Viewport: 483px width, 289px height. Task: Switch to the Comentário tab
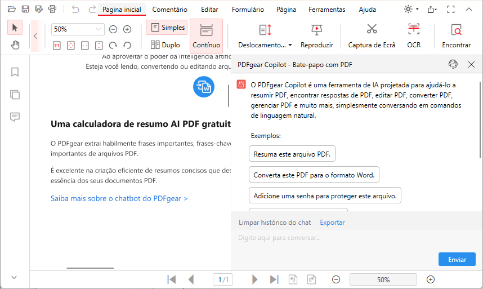click(170, 10)
